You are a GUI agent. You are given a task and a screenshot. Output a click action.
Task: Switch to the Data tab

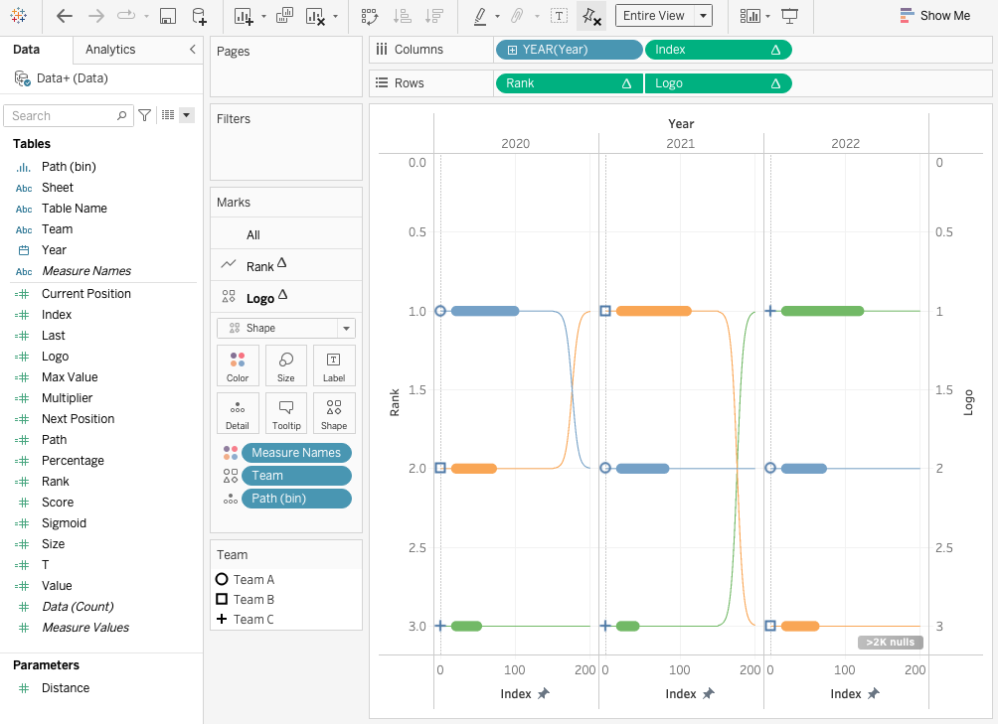(26, 50)
